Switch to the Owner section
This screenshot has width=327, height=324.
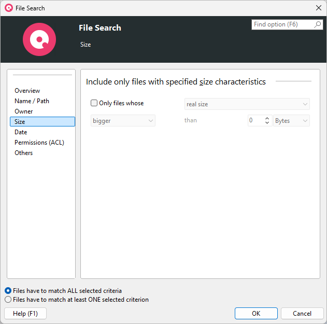pyautogui.click(x=23, y=111)
